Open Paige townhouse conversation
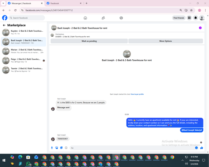209x167 pixels. point(23,61)
